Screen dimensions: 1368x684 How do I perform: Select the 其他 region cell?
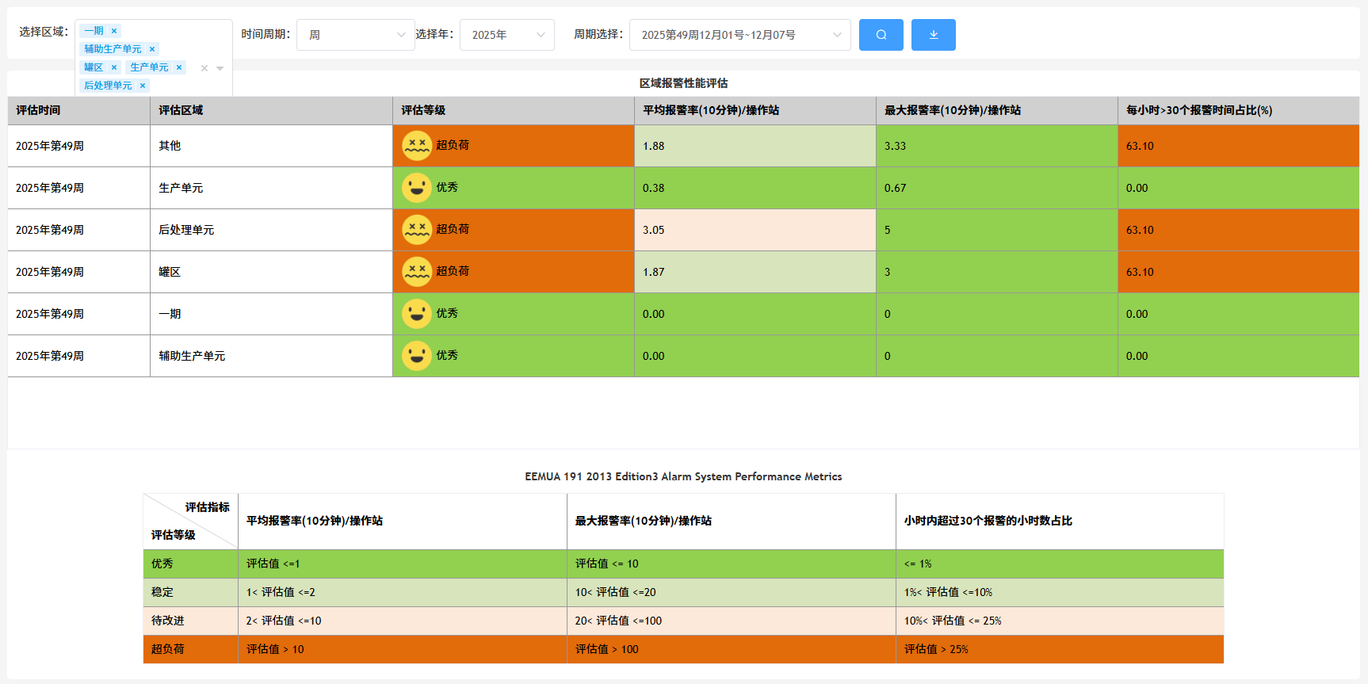tap(272, 146)
